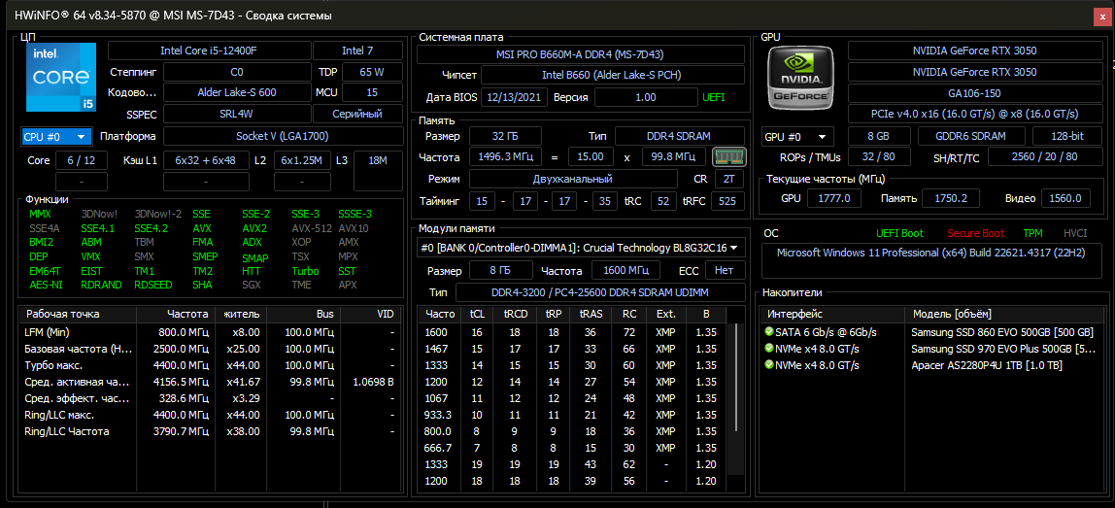
Task: Click the TDP value 65 W
Action: click(371, 72)
